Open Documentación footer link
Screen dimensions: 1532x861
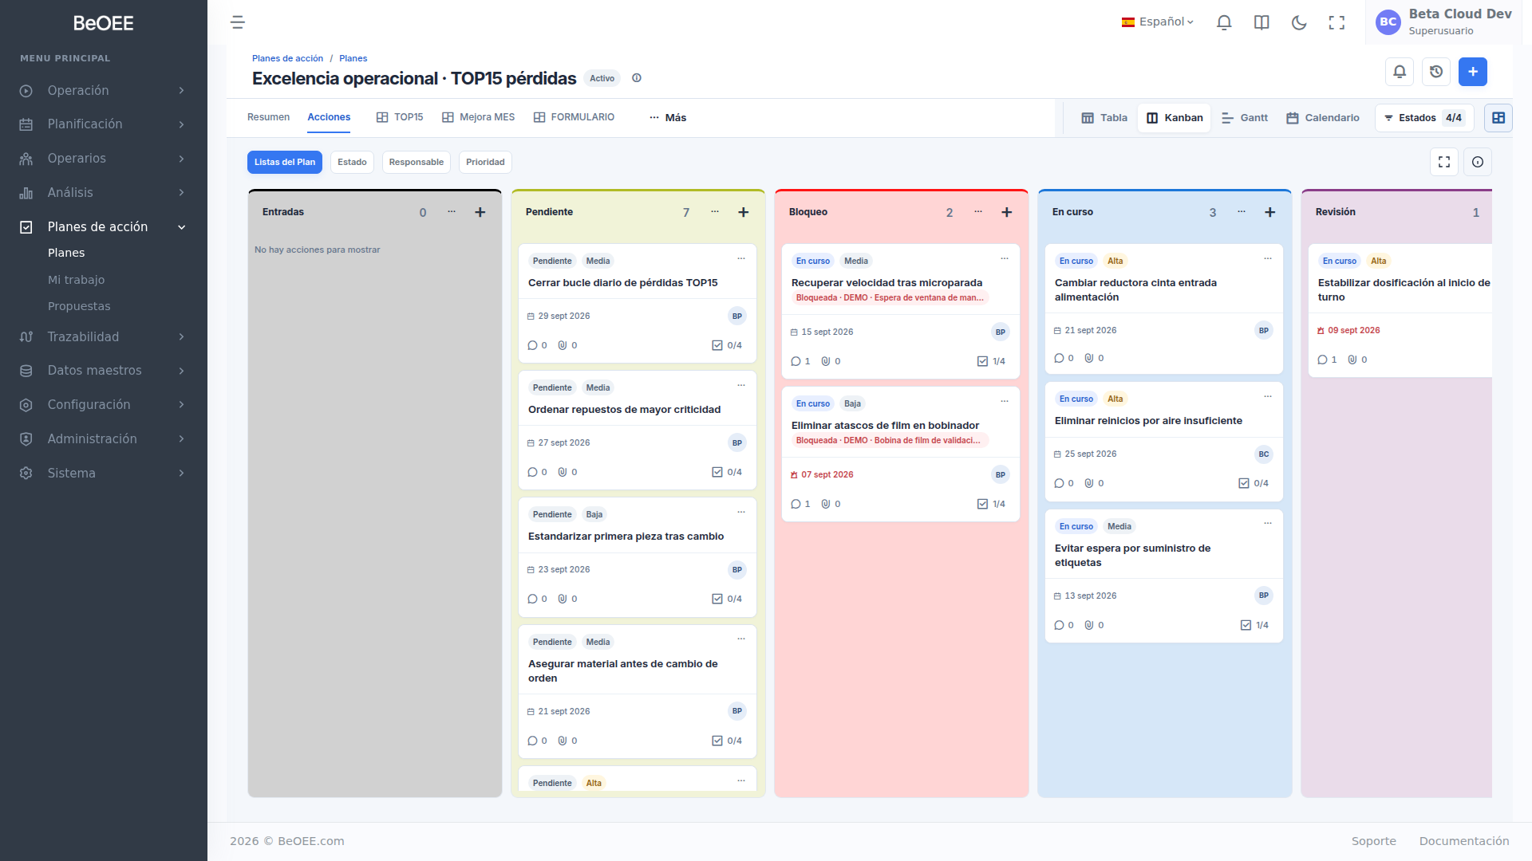pyautogui.click(x=1463, y=841)
